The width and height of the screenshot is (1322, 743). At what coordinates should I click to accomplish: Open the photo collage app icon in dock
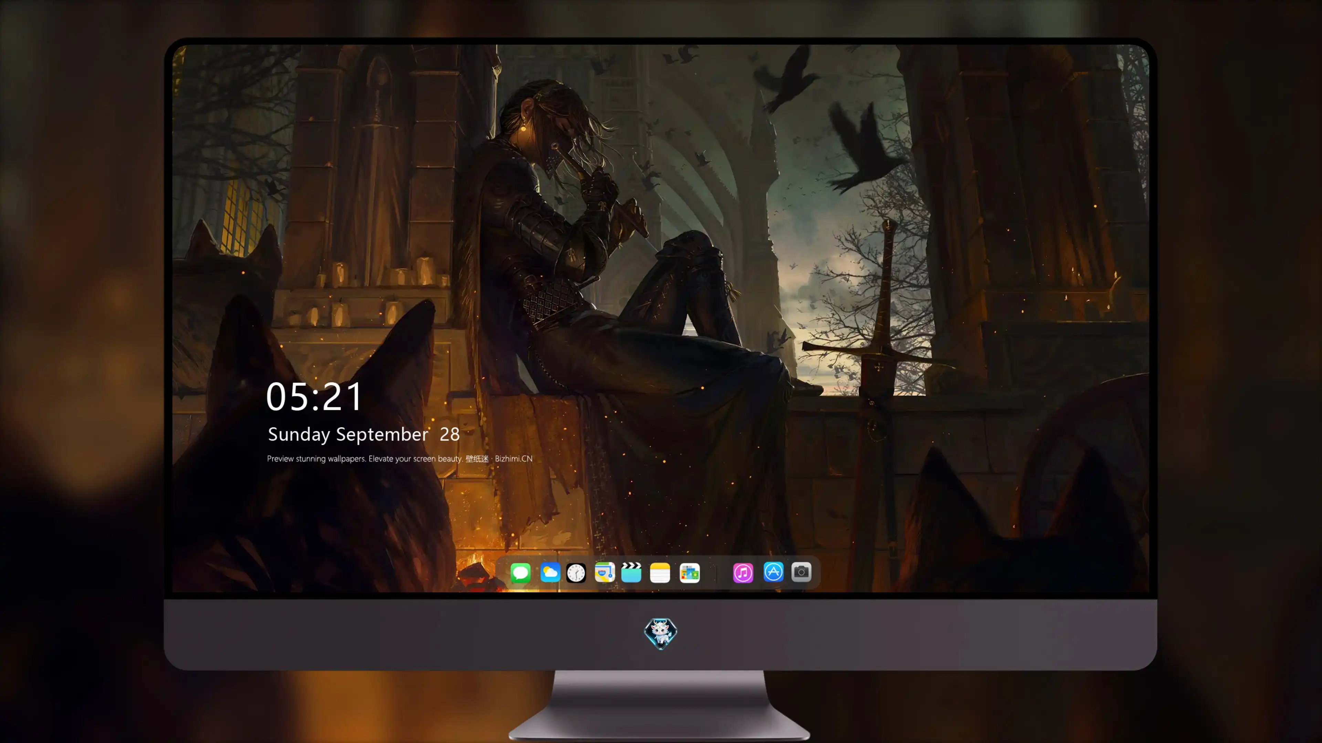(x=690, y=572)
